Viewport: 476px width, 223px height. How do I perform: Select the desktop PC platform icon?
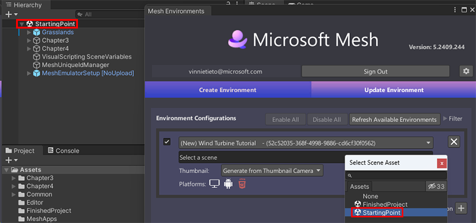215,184
